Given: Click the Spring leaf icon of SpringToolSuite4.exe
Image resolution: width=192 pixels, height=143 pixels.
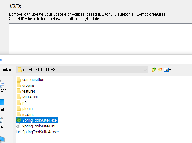Looking at the screenshot, I should [19, 120].
